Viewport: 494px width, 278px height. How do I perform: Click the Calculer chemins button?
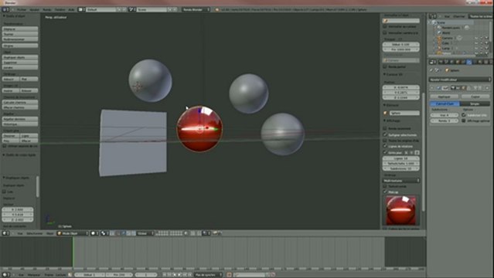(x=20, y=103)
